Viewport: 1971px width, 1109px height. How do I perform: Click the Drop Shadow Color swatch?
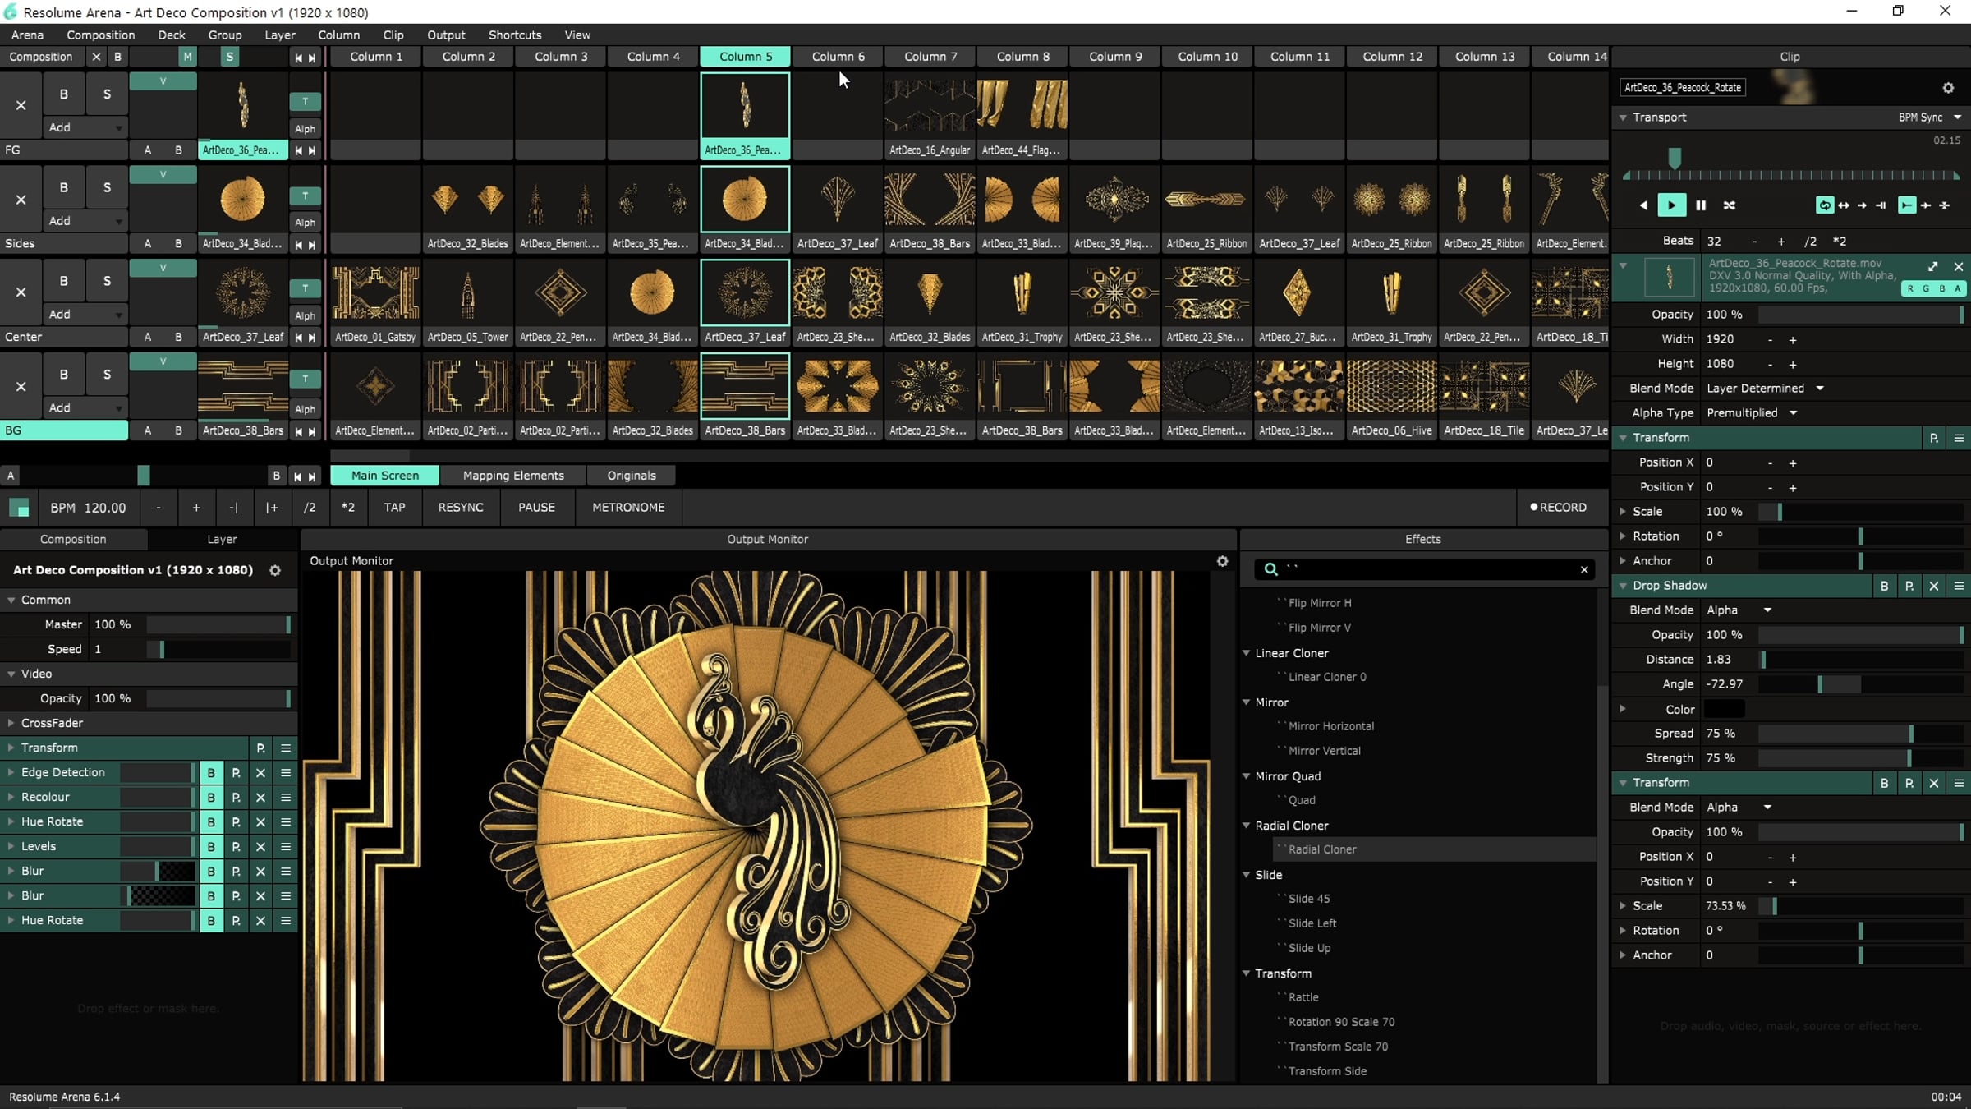point(1724,709)
